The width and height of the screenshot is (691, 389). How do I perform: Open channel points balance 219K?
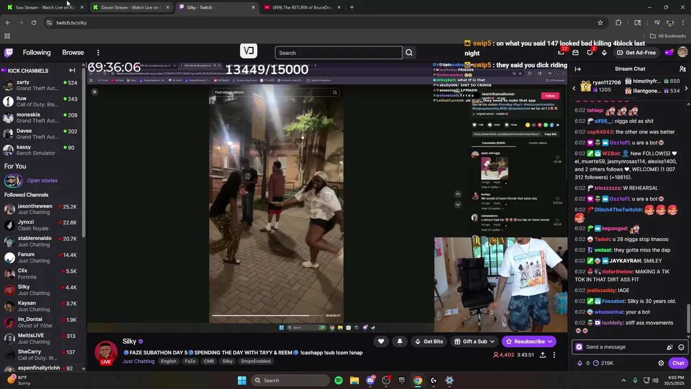[602, 363]
